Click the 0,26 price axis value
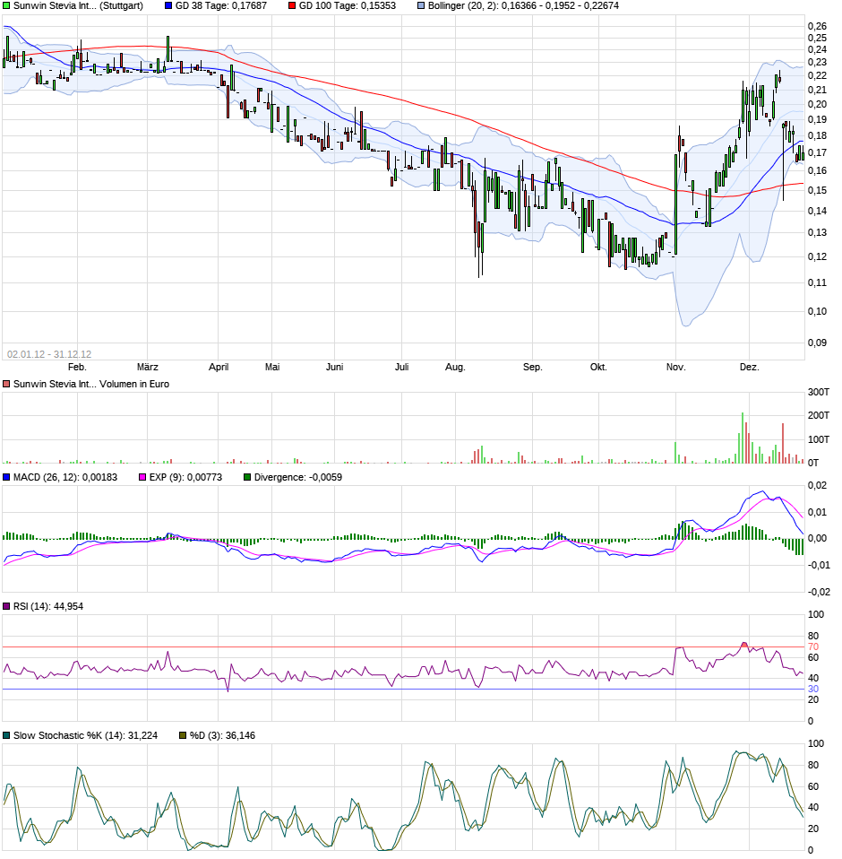Viewport: 842px width, 859px height. (x=818, y=26)
